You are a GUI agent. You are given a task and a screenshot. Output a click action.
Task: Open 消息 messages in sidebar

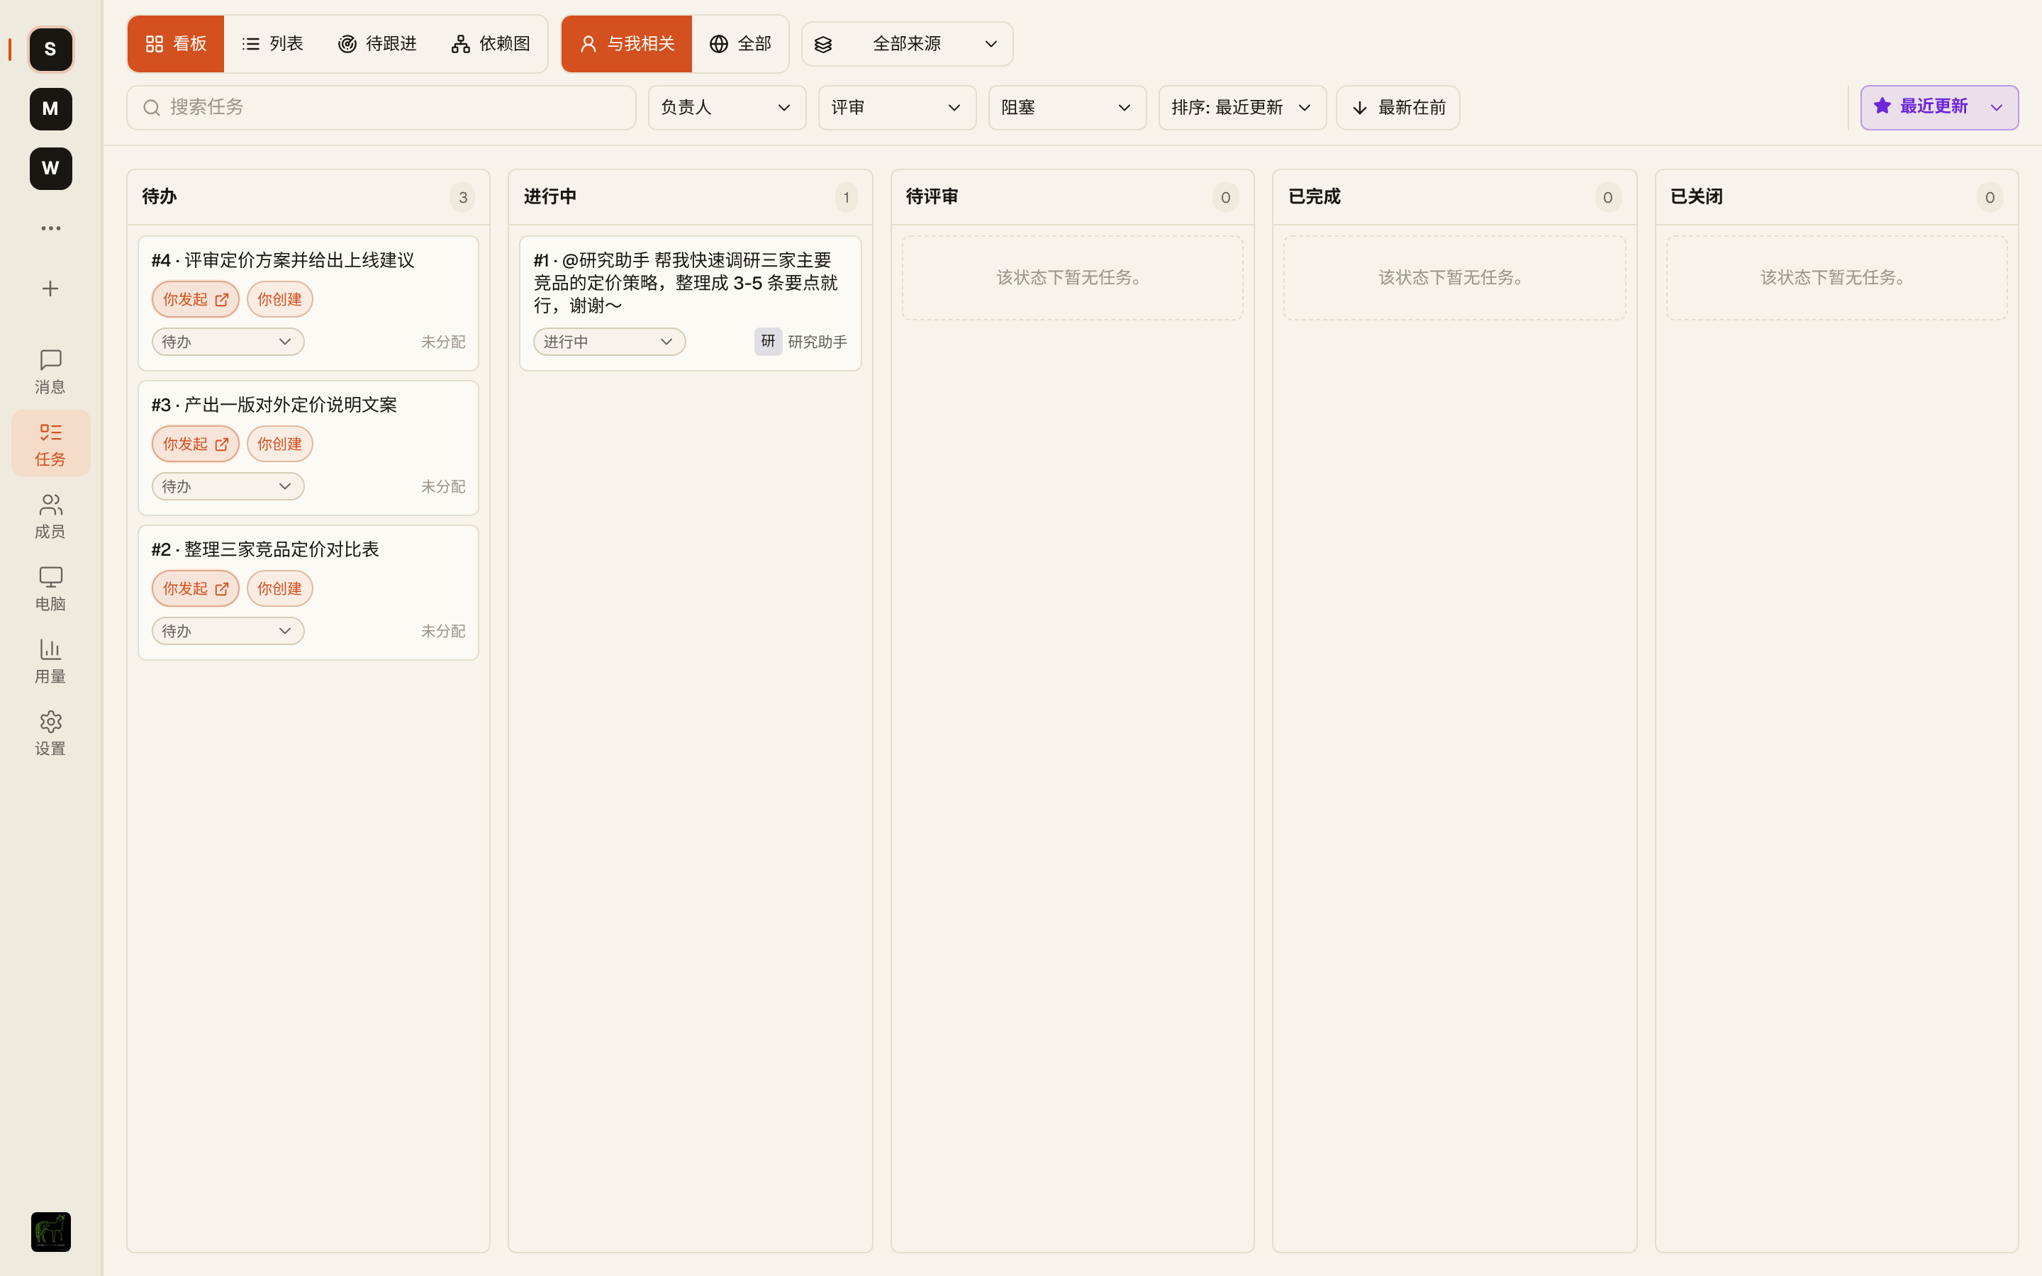coord(50,371)
